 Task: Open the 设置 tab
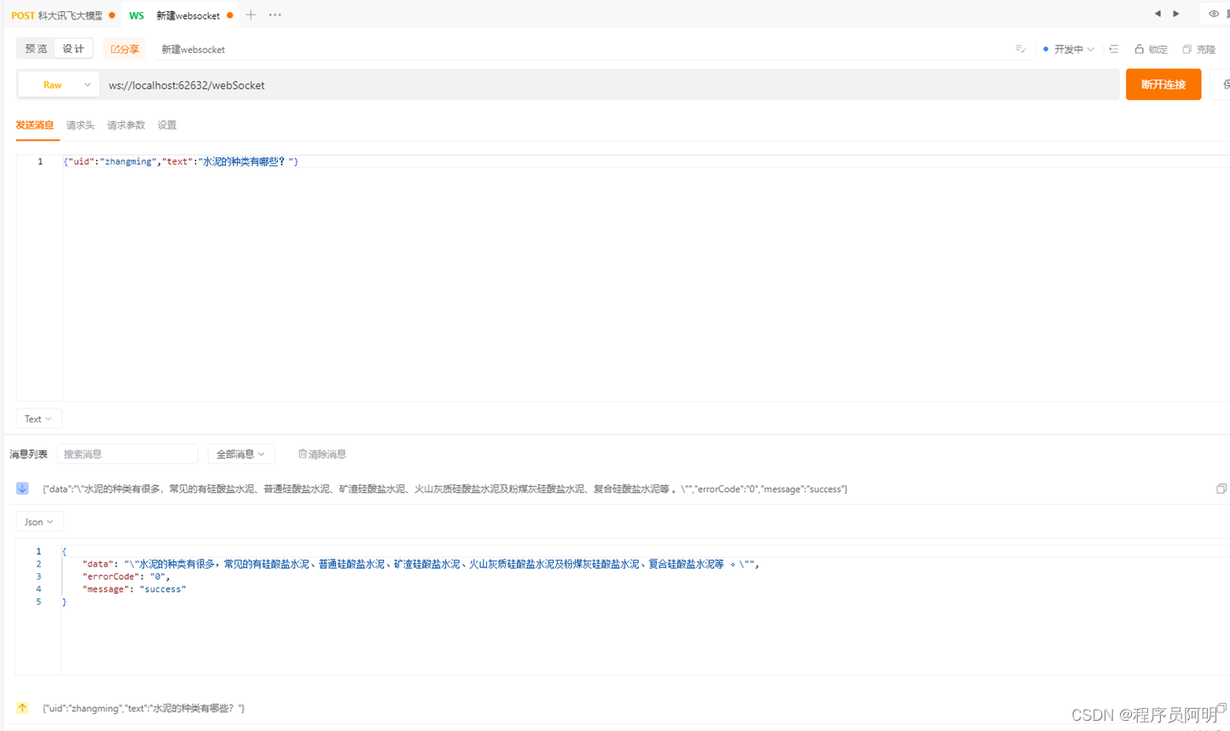coord(167,125)
